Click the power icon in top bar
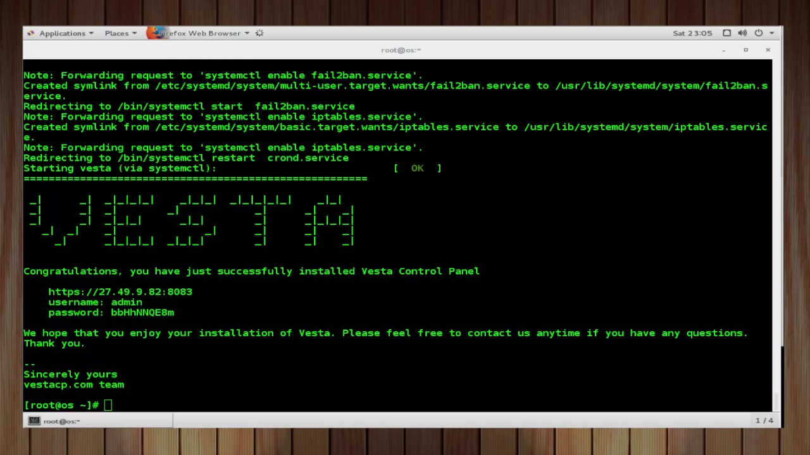The height and width of the screenshot is (455, 810). tap(758, 33)
